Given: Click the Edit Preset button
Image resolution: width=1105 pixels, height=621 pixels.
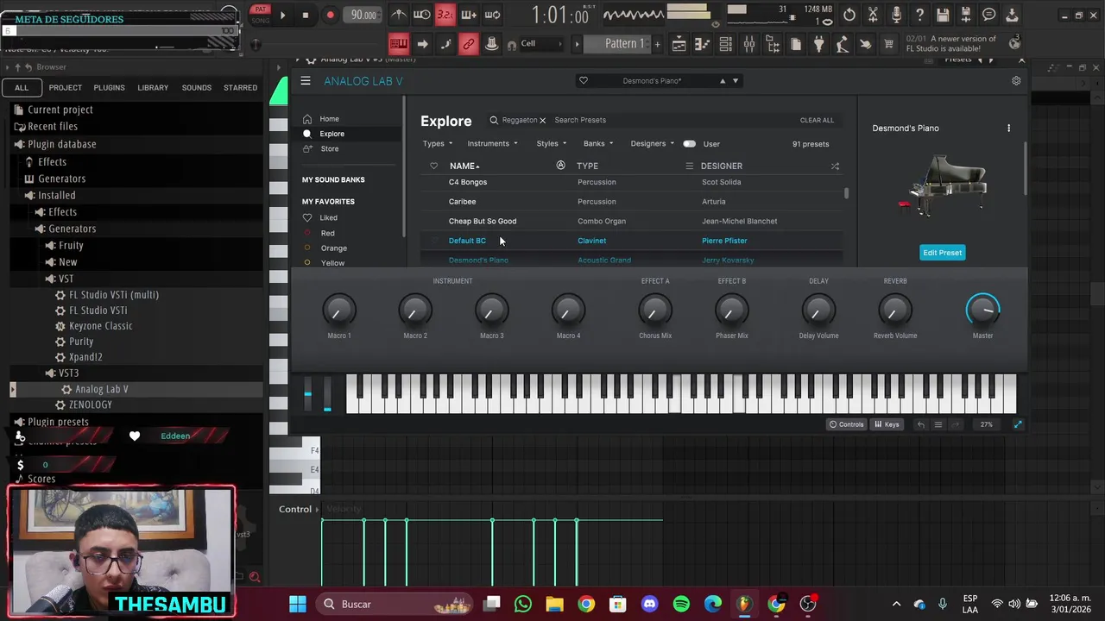Looking at the screenshot, I should (943, 253).
